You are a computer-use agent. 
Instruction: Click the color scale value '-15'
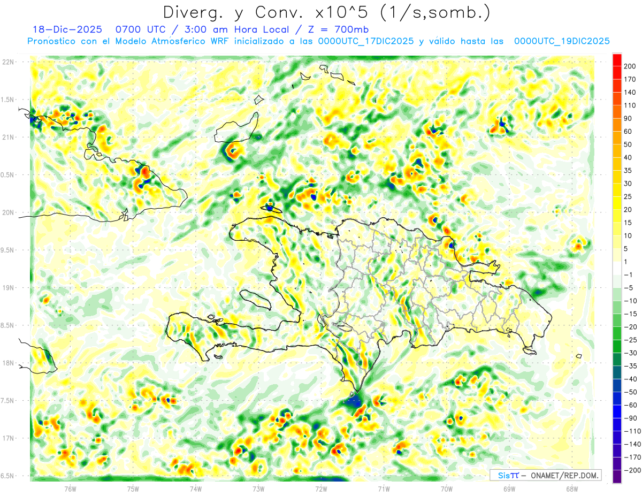pyautogui.click(x=630, y=314)
